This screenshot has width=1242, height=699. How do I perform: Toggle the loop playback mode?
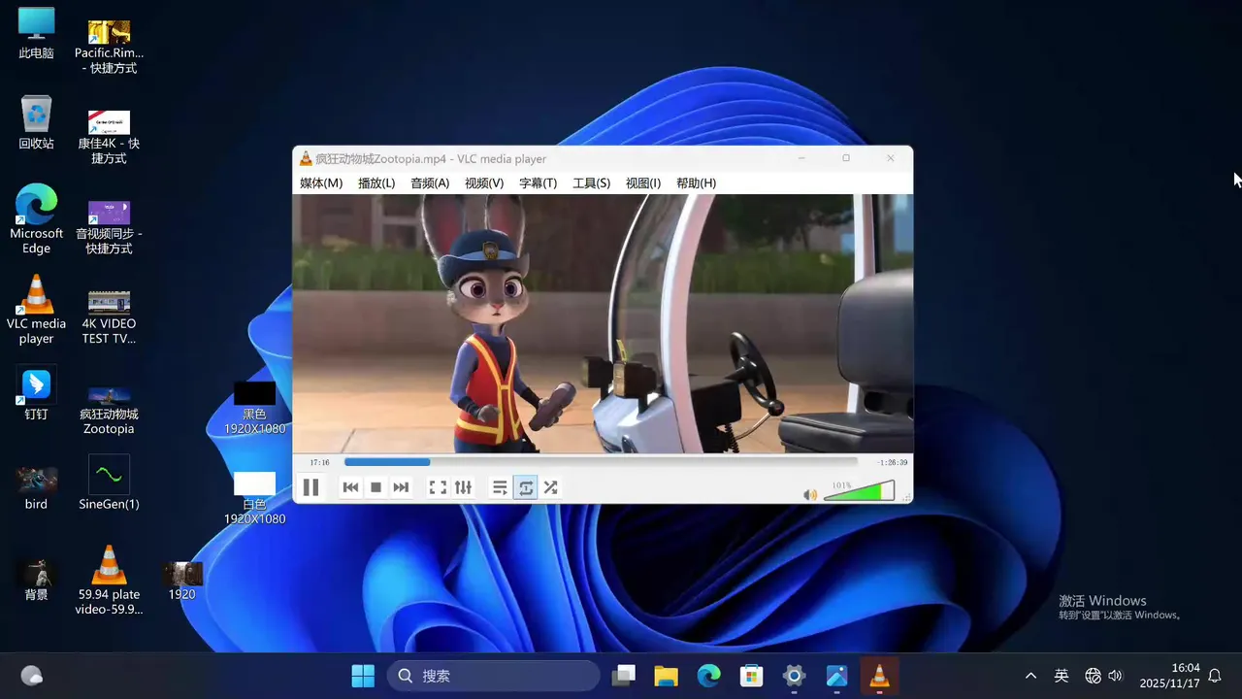click(526, 487)
